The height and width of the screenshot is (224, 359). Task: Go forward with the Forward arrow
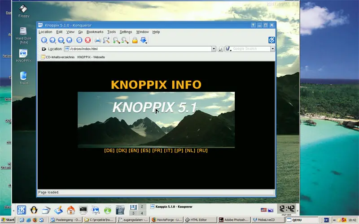53,40
